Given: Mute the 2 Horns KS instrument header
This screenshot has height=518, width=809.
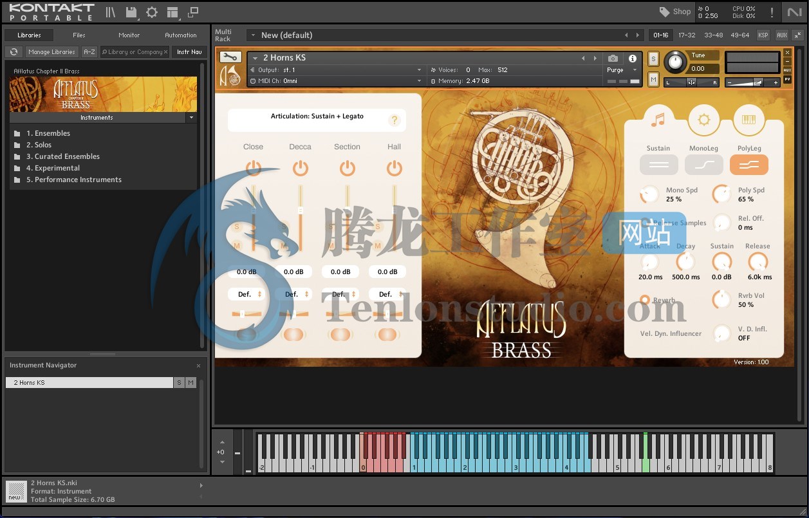Looking at the screenshot, I should [x=653, y=79].
